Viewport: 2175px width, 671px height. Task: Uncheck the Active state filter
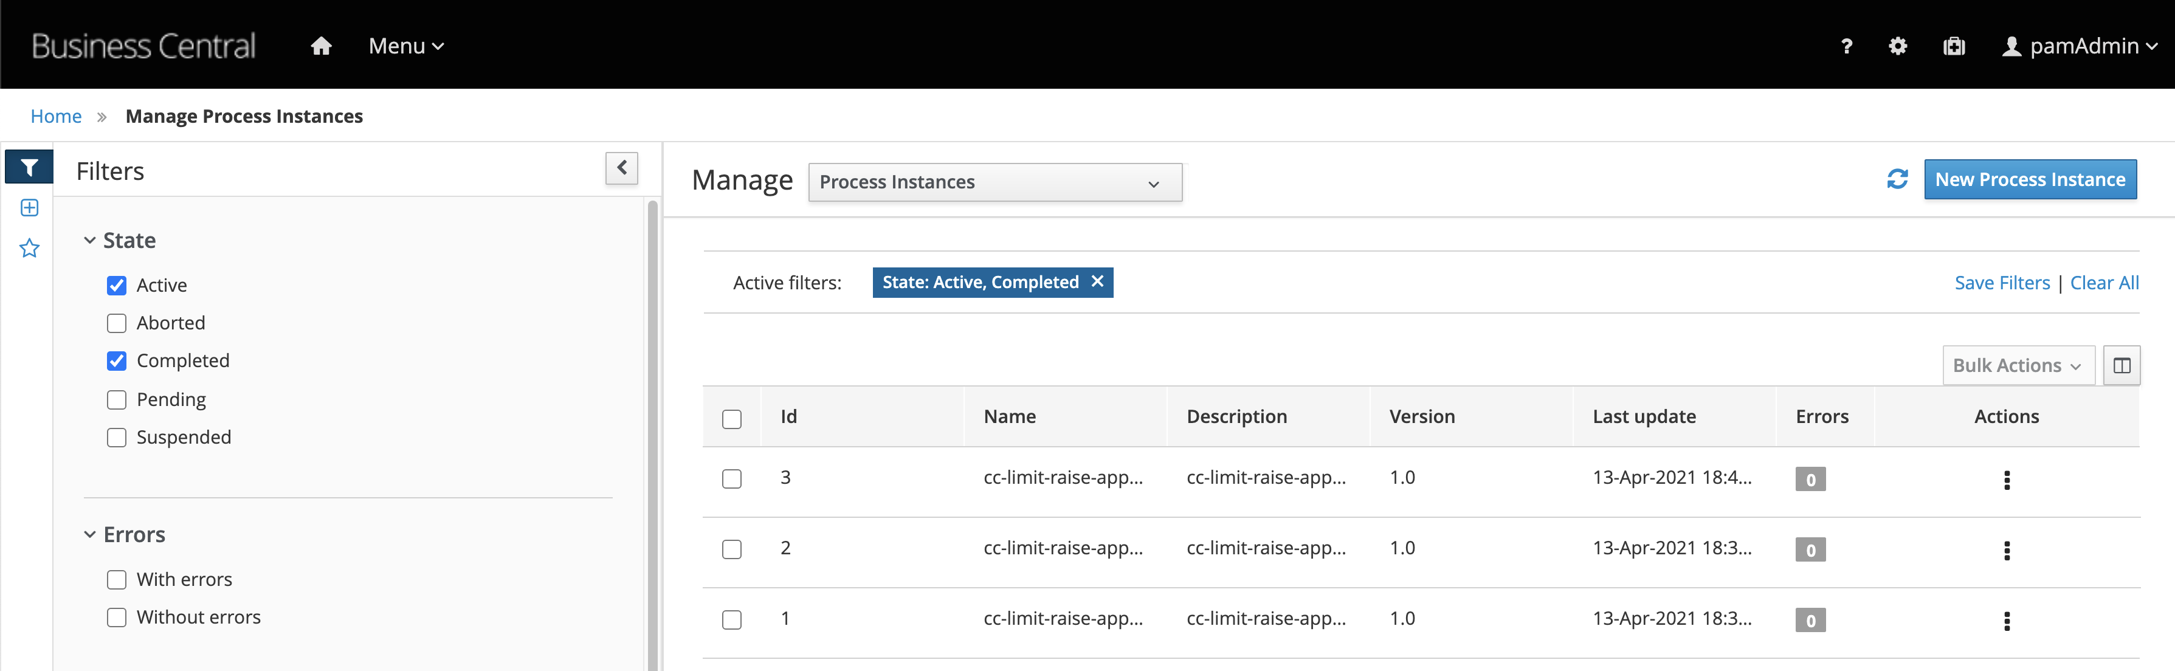coord(117,285)
